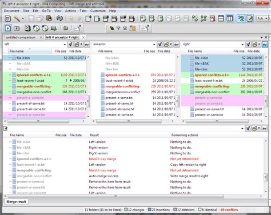Open the merge result path dropdown
This screenshot has height=215, width=271.
pyautogui.click(x=242, y=129)
